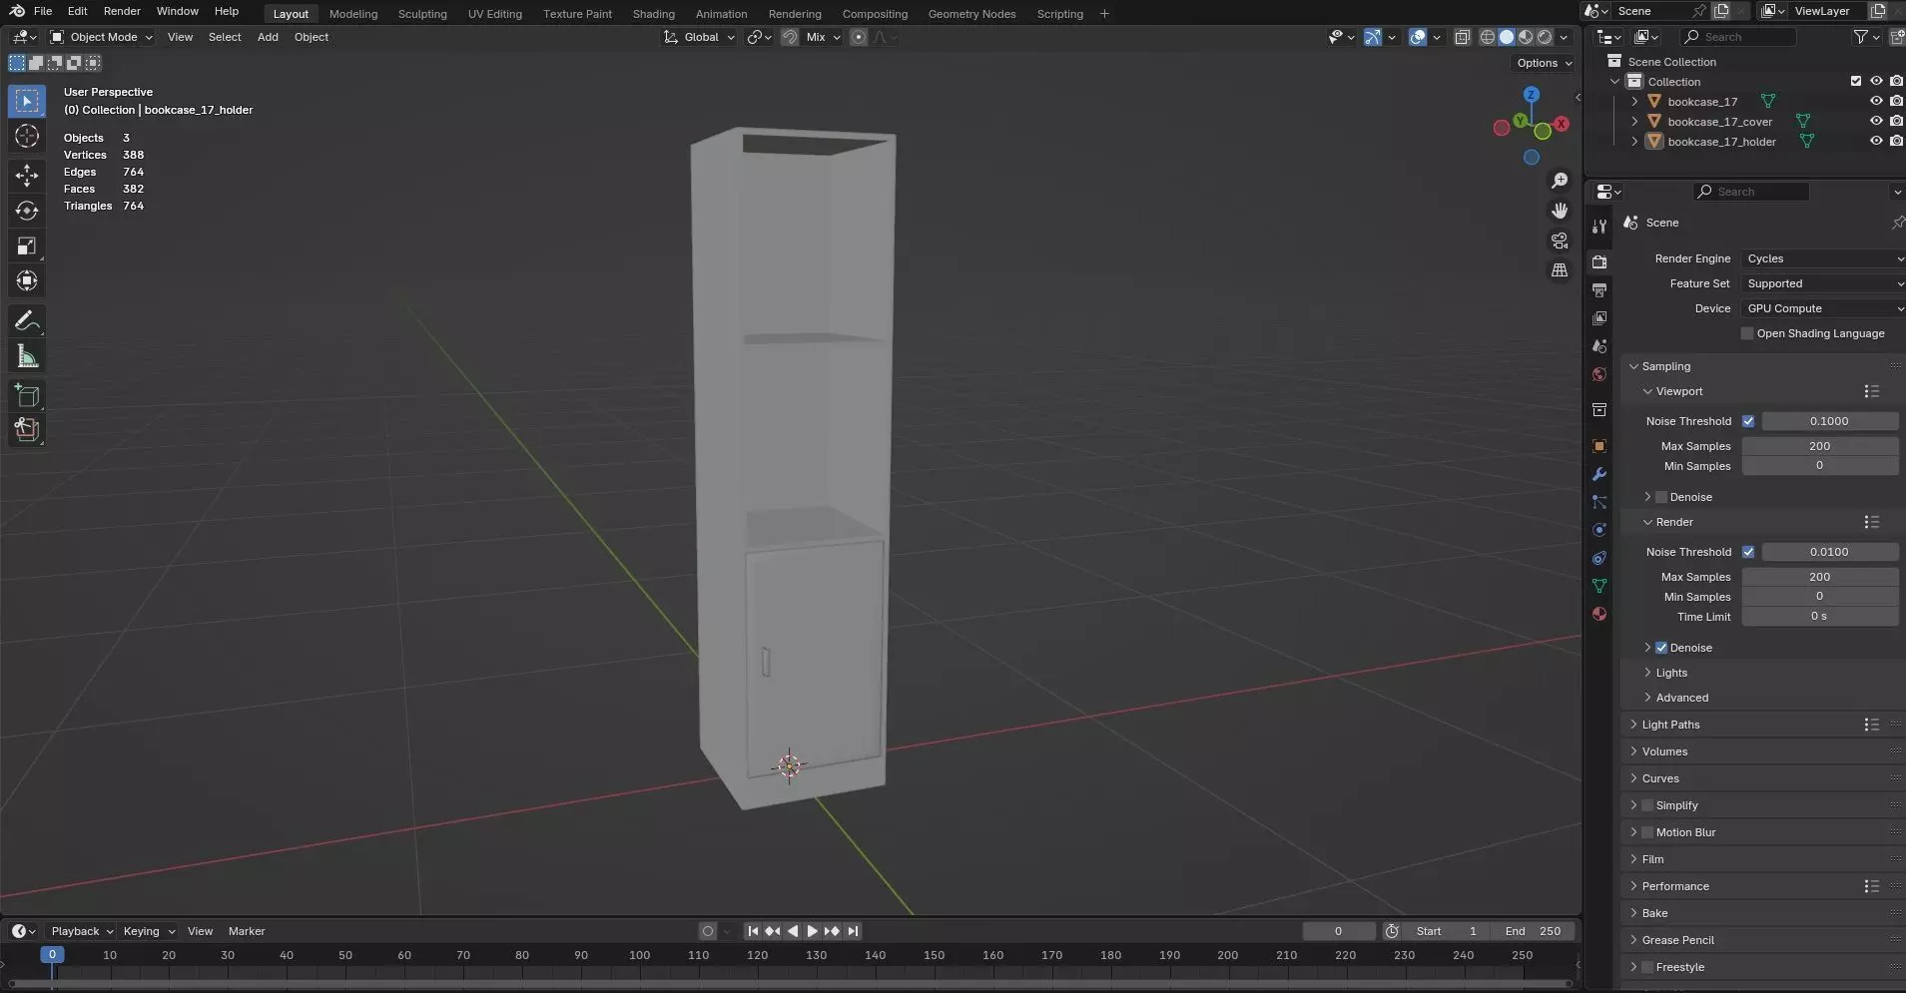
Task: Open Feature Set Supported dropdown
Action: 1823,283
